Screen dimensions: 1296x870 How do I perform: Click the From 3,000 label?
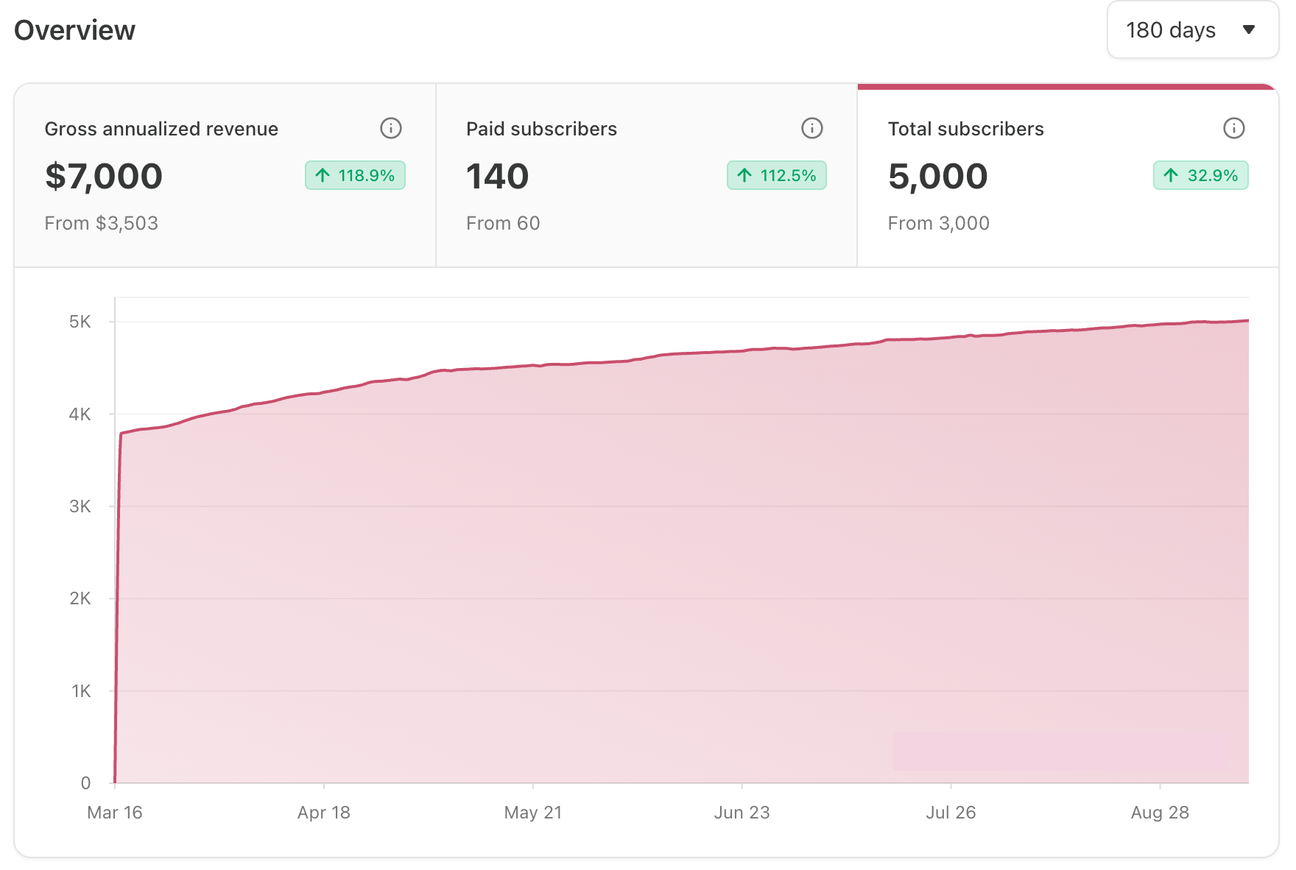click(x=938, y=223)
